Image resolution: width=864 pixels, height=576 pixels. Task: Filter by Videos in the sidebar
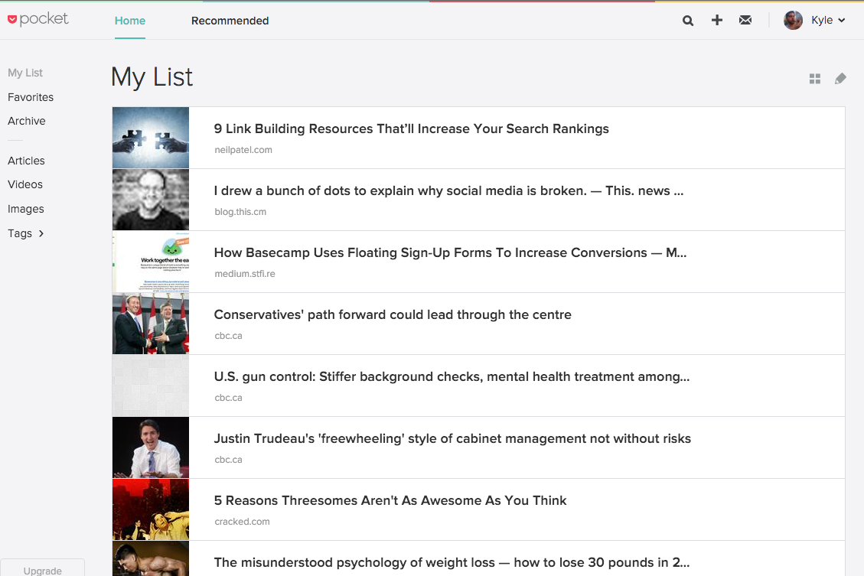(x=25, y=184)
